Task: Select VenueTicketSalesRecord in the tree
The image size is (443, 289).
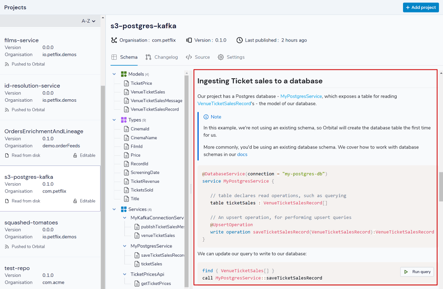Action: tap(151, 109)
